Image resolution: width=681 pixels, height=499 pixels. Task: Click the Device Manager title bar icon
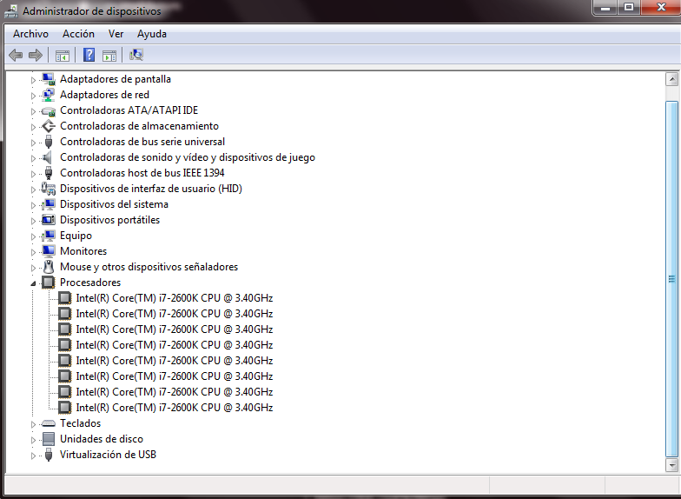point(11,10)
